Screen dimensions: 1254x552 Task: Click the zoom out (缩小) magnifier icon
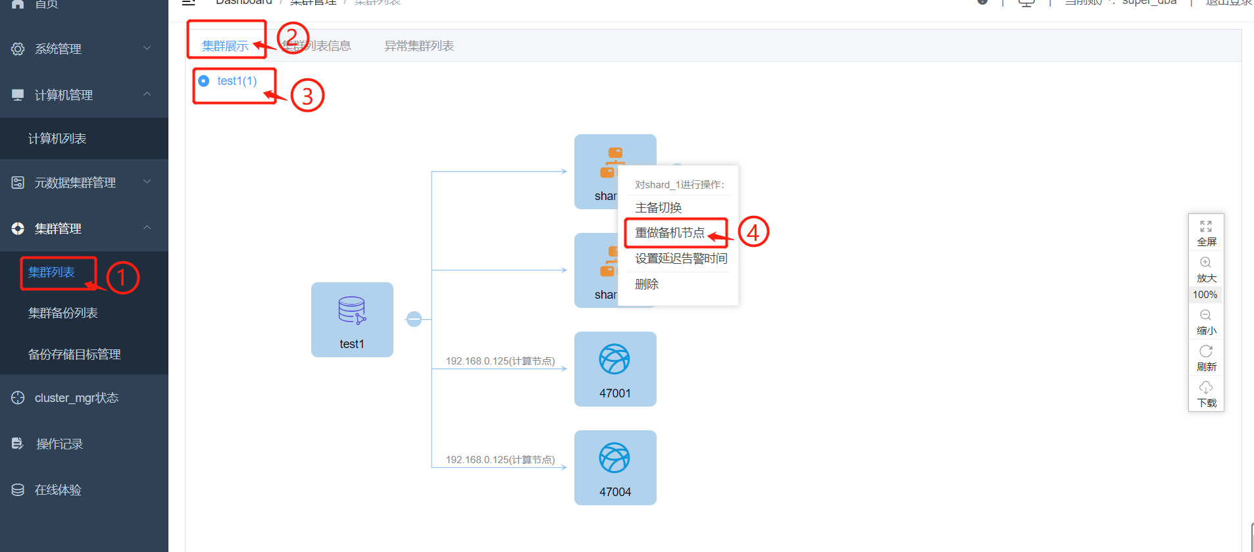click(x=1205, y=315)
